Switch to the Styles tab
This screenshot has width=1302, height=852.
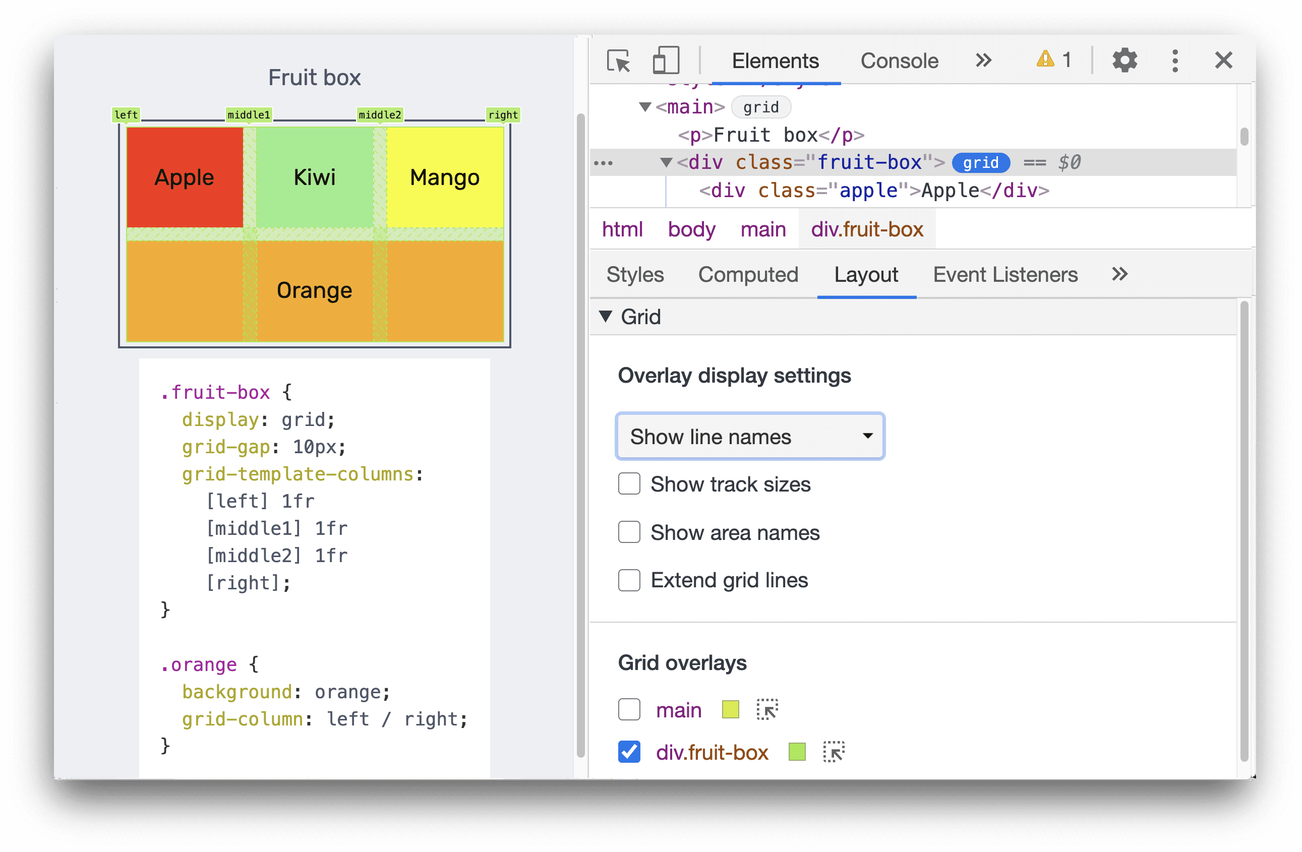(x=635, y=275)
